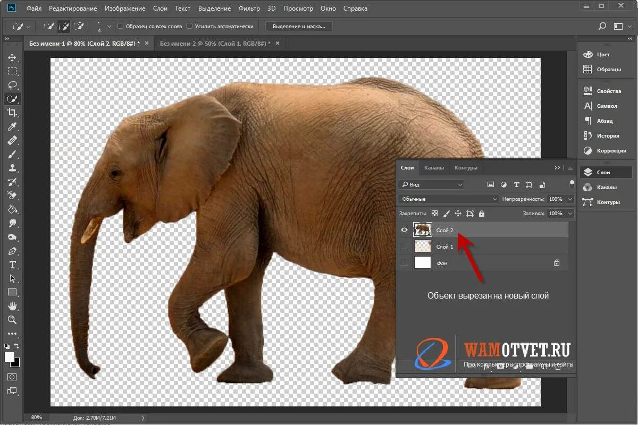Select the Path Selection tool
The image size is (638, 425).
[x=12, y=278]
